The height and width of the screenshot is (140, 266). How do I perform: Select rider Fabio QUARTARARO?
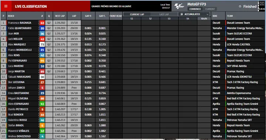[20, 28]
